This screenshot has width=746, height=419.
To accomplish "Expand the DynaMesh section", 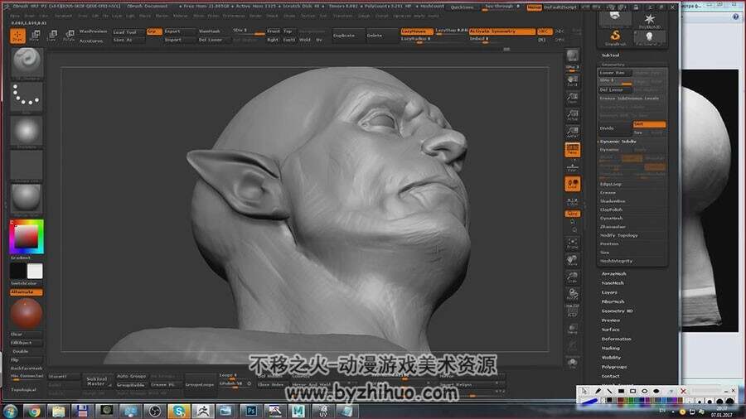I will [612, 218].
